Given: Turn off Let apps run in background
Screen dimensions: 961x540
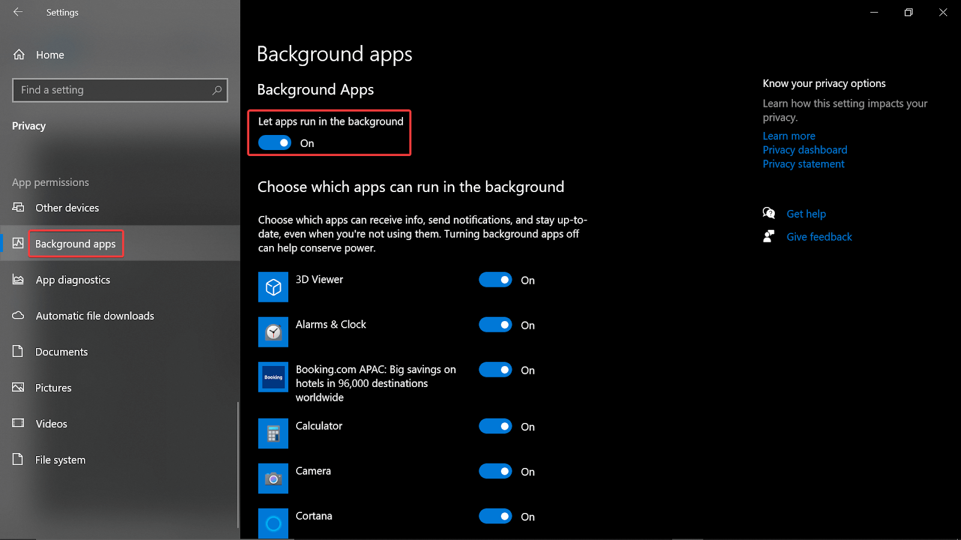Looking at the screenshot, I should (x=274, y=143).
